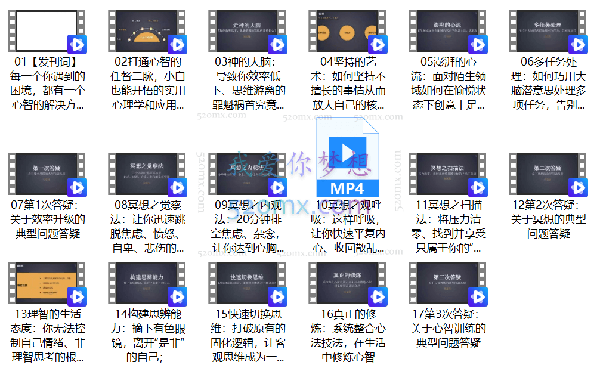Click the filename text under 17第3次答疑
Screen dimensions: 600x365
click(x=448, y=325)
